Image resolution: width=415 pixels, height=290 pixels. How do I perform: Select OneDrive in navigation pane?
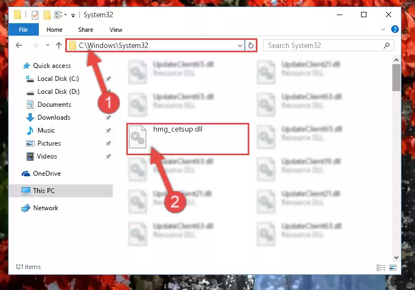coord(46,174)
